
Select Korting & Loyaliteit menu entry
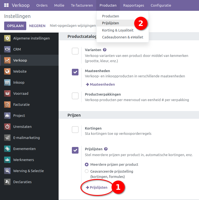point(118,30)
